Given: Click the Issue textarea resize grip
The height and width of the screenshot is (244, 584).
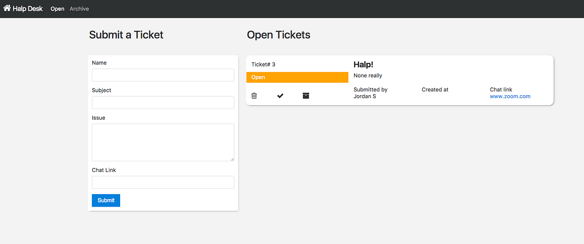Looking at the screenshot, I should pos(232,159).
